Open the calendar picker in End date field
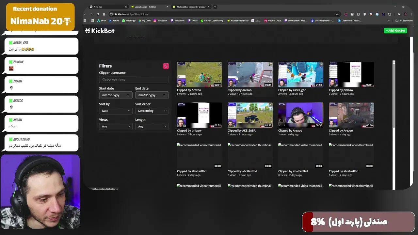 164,95
